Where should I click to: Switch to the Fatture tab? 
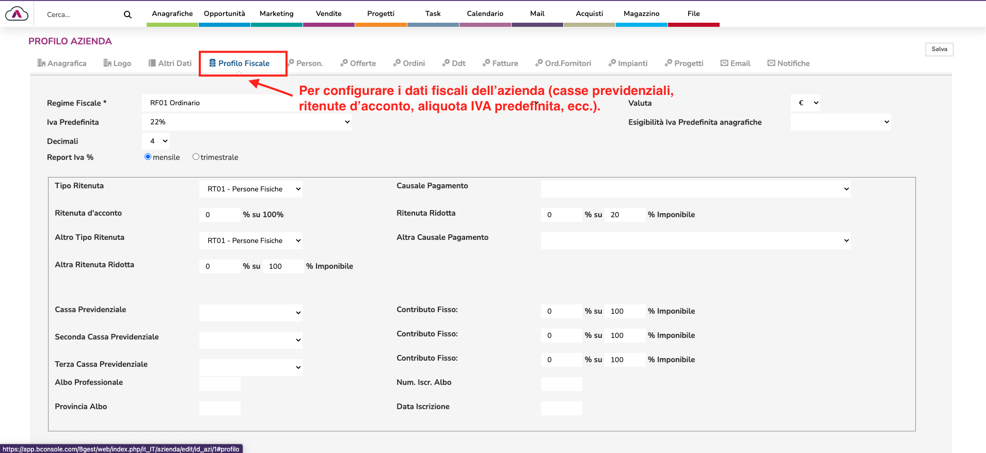point(500,63)
